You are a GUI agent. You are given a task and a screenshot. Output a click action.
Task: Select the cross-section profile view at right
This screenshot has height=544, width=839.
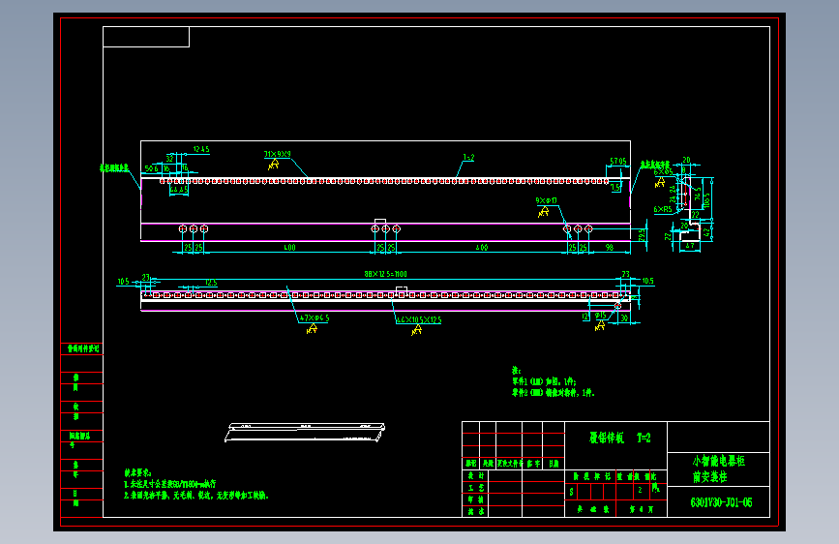[689, 209]
